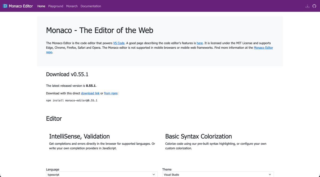Click the Monaco Editor logo icon
This screenshot has height=177, width=320.
click(5, 6)
